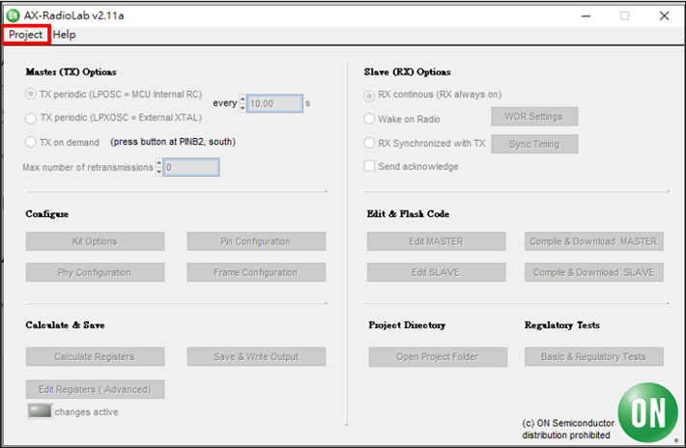686x448 pixels.
Task: Close the AX-RadioLab window
Action: click(664, 15)
